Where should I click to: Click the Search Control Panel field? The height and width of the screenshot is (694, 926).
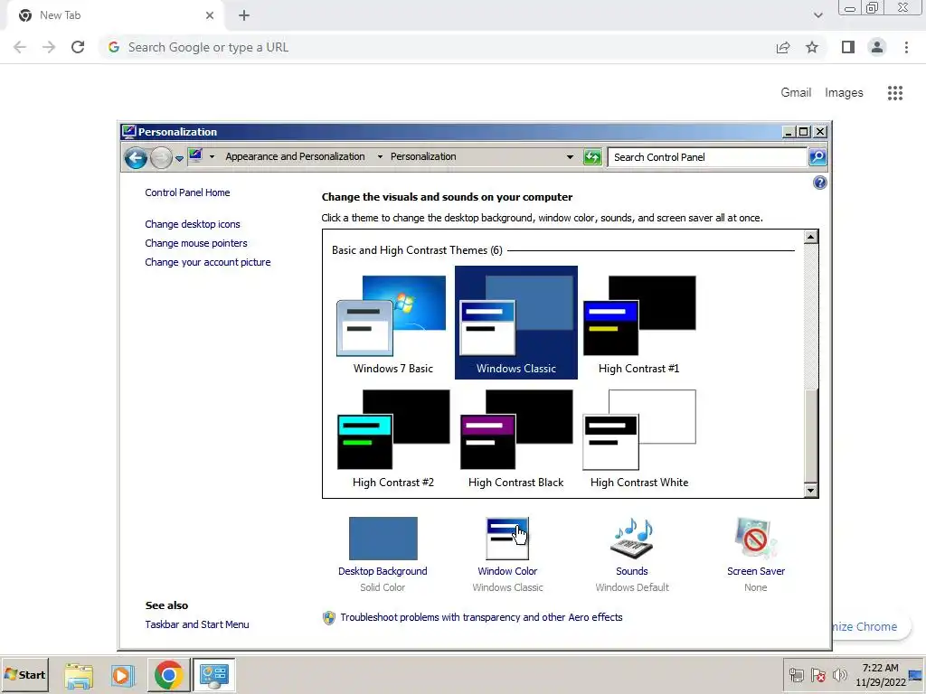pyautogui.click(x=707, y=157)
